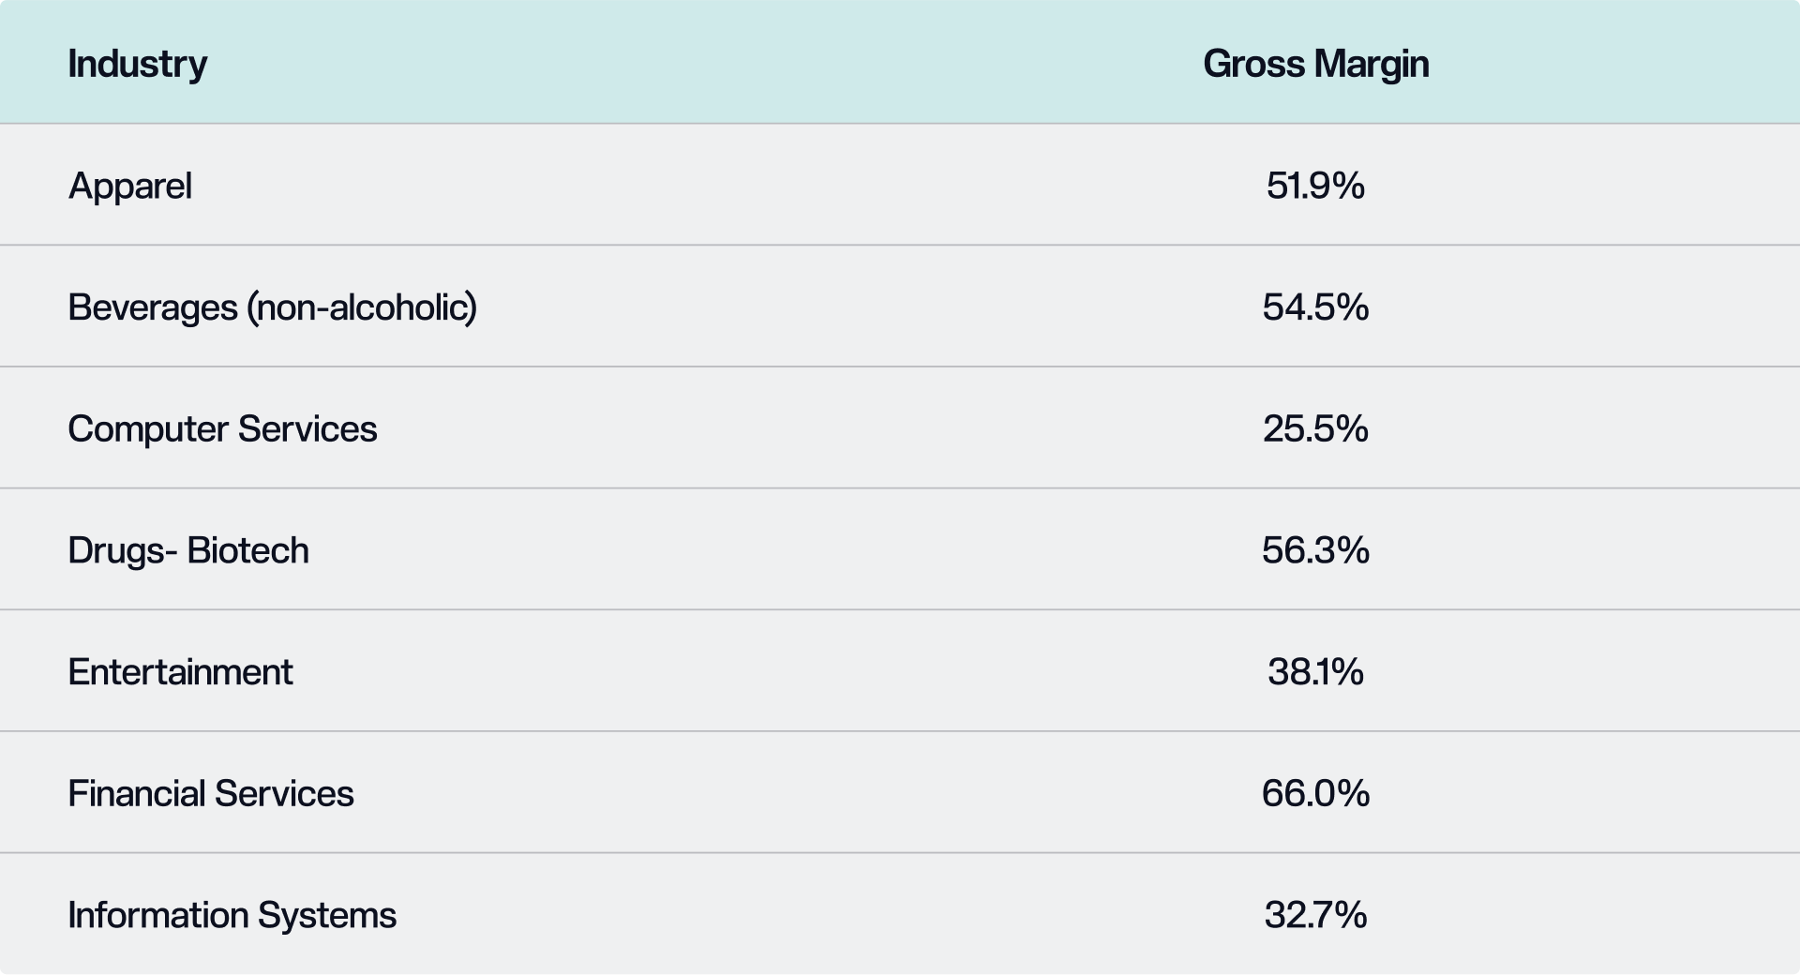Click the 38.1% gross margin value
The width and height of the screenshot is (1800, 975).
tap(1315, 672)
